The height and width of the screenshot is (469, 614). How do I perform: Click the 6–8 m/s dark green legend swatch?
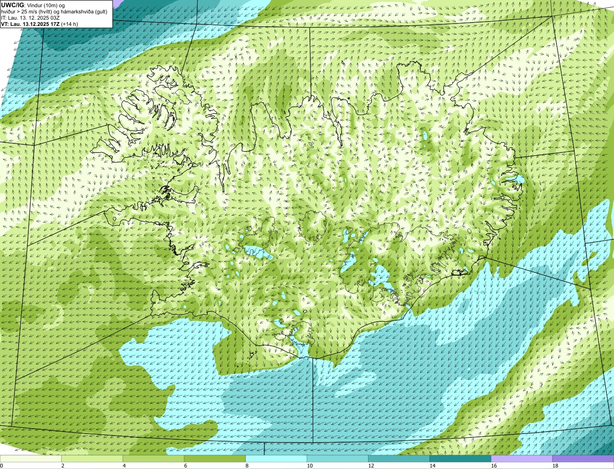215,458
